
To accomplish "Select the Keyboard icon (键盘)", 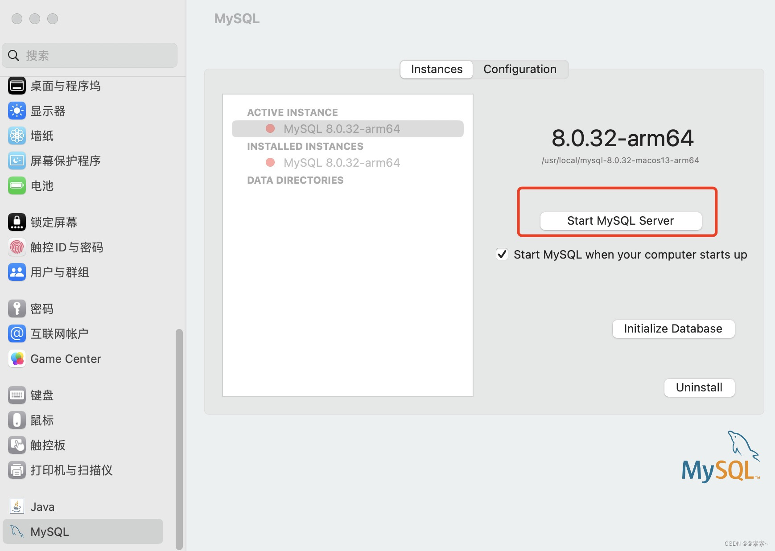I will click(x=17, y=395).
